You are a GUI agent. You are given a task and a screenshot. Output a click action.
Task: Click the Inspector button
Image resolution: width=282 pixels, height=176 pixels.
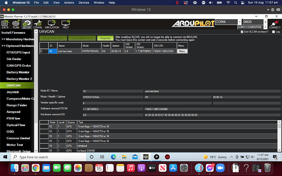point(105,38)
